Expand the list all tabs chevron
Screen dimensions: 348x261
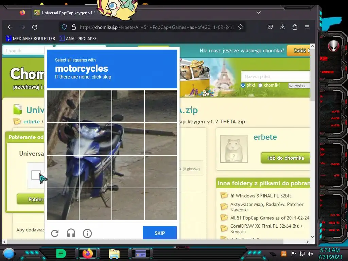point(259,13)
